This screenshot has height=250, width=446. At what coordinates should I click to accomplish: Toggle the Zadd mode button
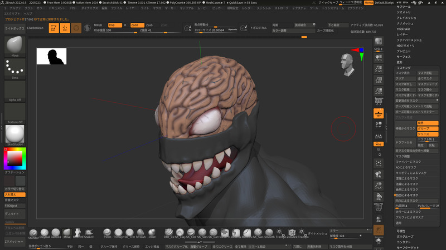(x=137, y=25)
